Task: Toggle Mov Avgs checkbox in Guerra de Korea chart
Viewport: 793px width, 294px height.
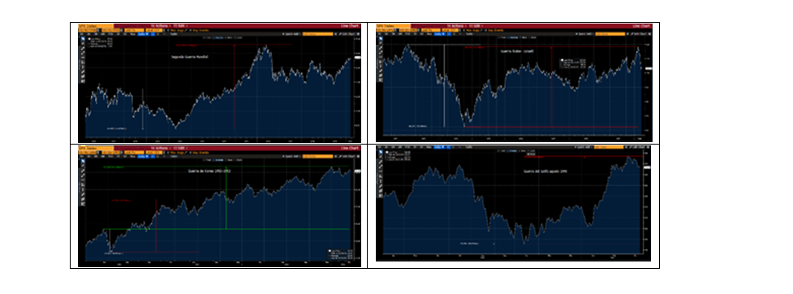Action: (168, 153)
